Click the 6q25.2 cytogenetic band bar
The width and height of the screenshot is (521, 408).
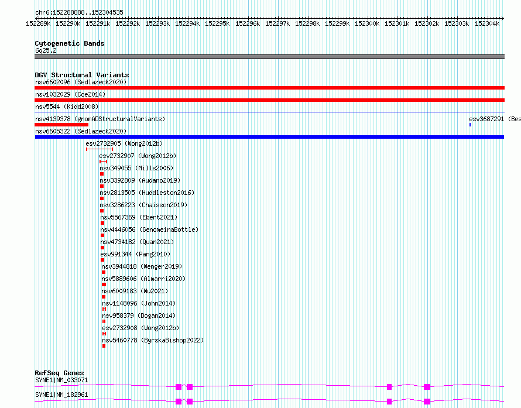click(x=269, y=57)
